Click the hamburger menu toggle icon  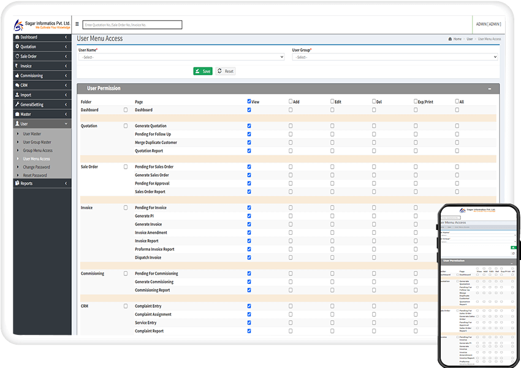click(x=77, y=24)
